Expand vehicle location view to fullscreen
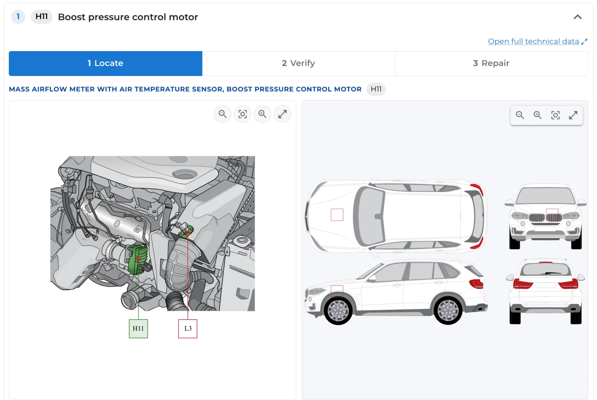 click(x=573, y=115)
